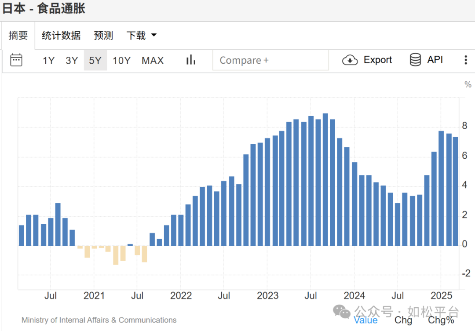475x331 pixels.
Task: Click the API text button
Action: point(435,60)
